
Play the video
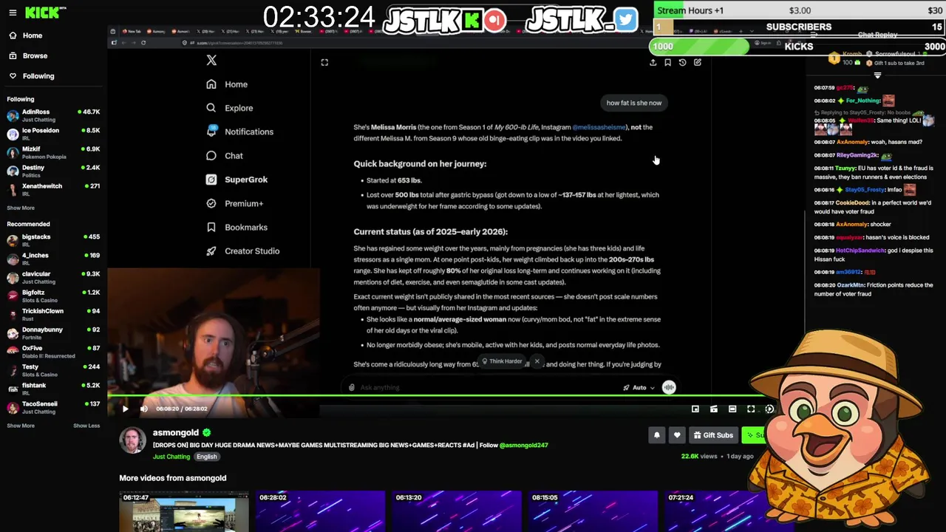click(x=125, y=409)
